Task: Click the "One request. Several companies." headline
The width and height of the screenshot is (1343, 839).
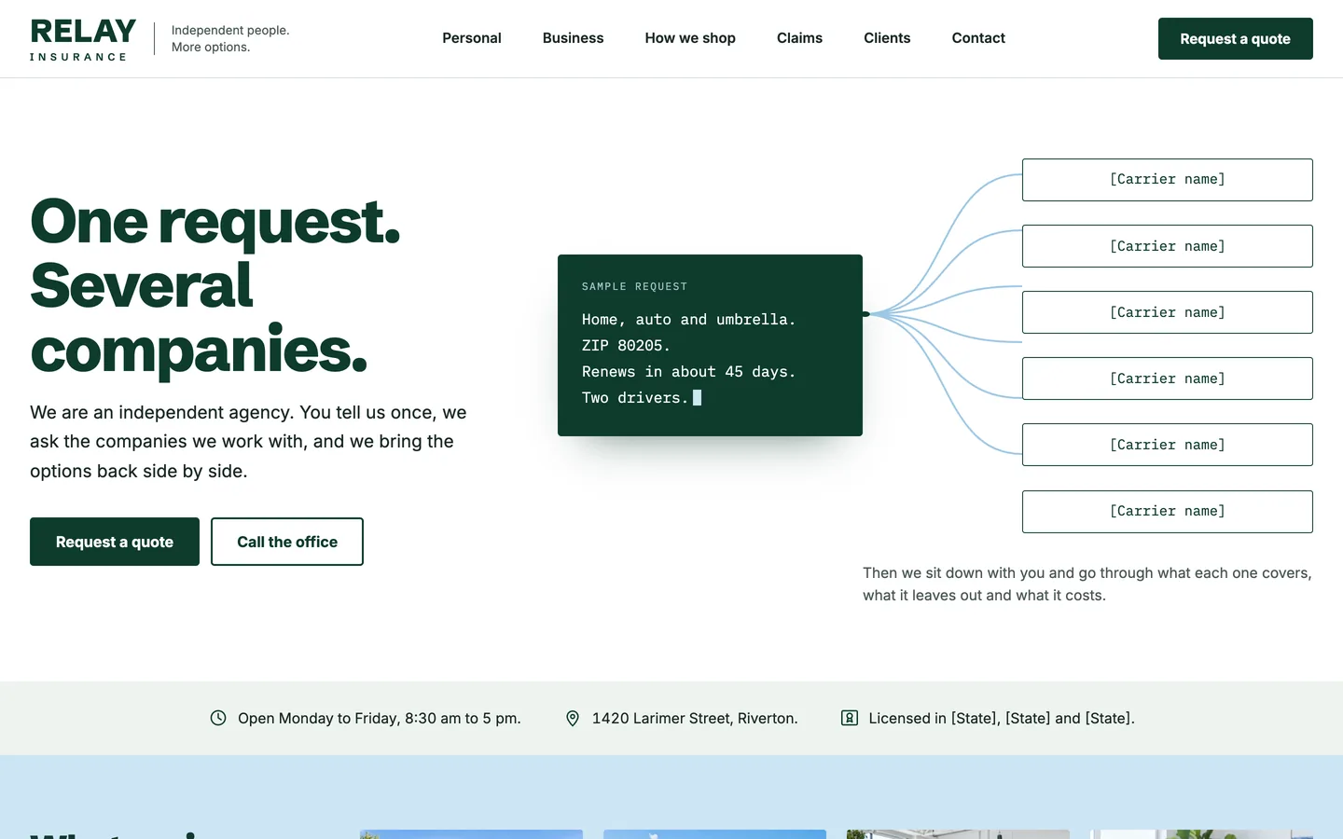Action: (215, 285)
